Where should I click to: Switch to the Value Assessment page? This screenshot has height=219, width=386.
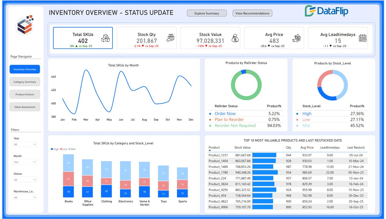tap(25, 107)
